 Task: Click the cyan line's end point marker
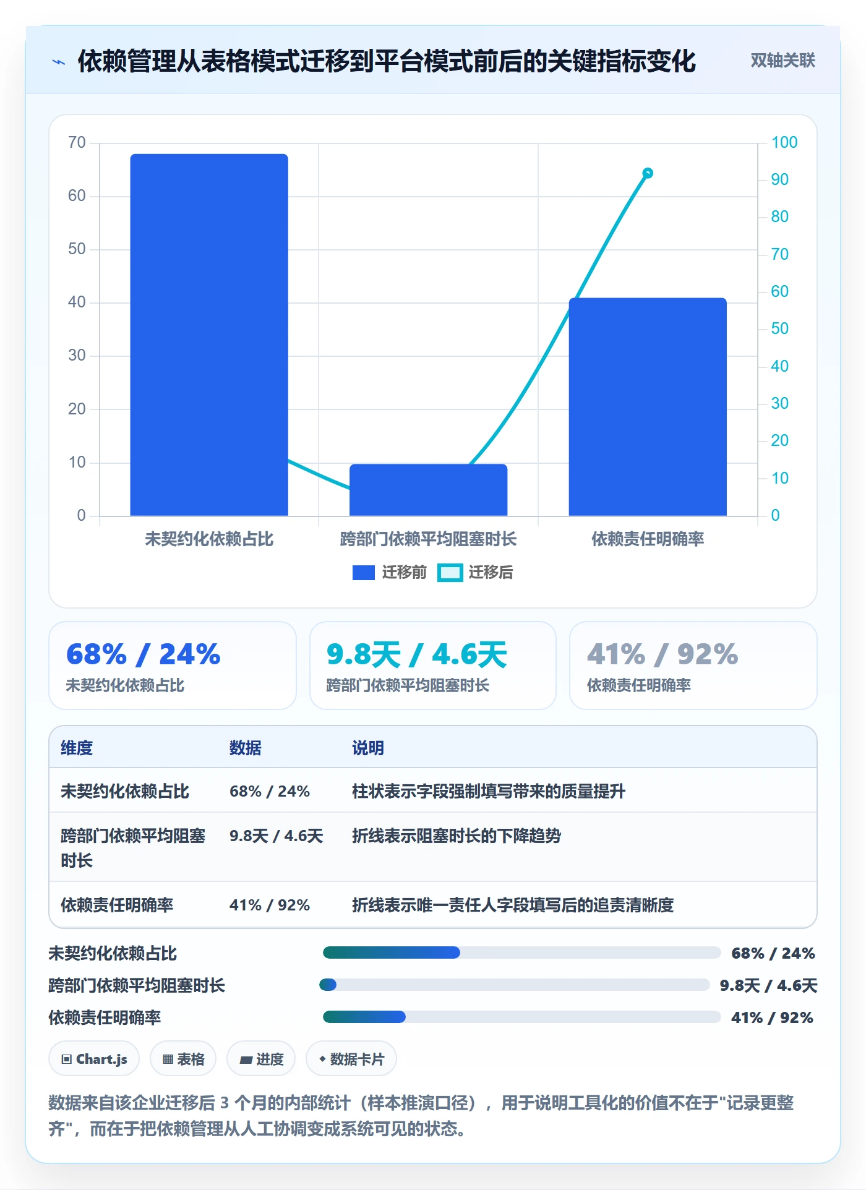[x=648, y=173]
